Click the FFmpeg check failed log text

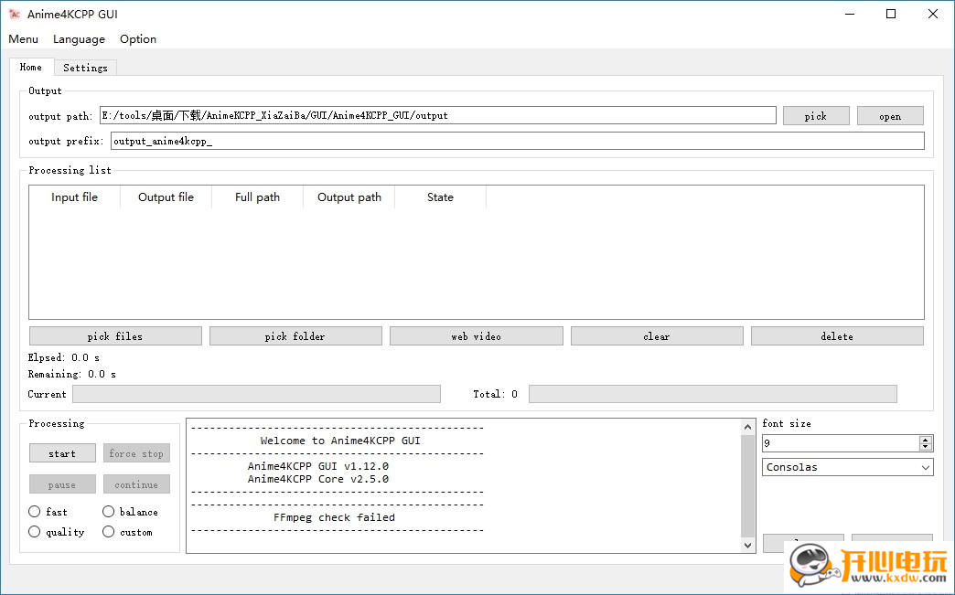click(334, 517)
